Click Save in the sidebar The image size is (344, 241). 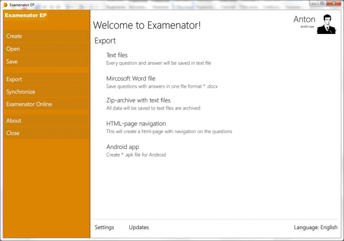click(x=46, y=62)
